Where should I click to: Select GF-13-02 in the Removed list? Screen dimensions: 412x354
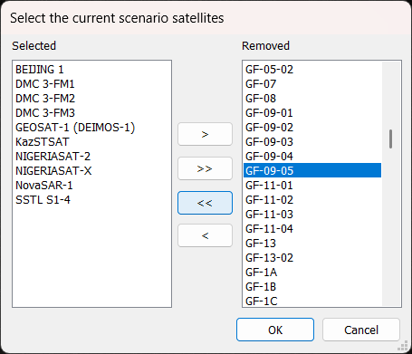pyautogui.click(x=312, y=258)
